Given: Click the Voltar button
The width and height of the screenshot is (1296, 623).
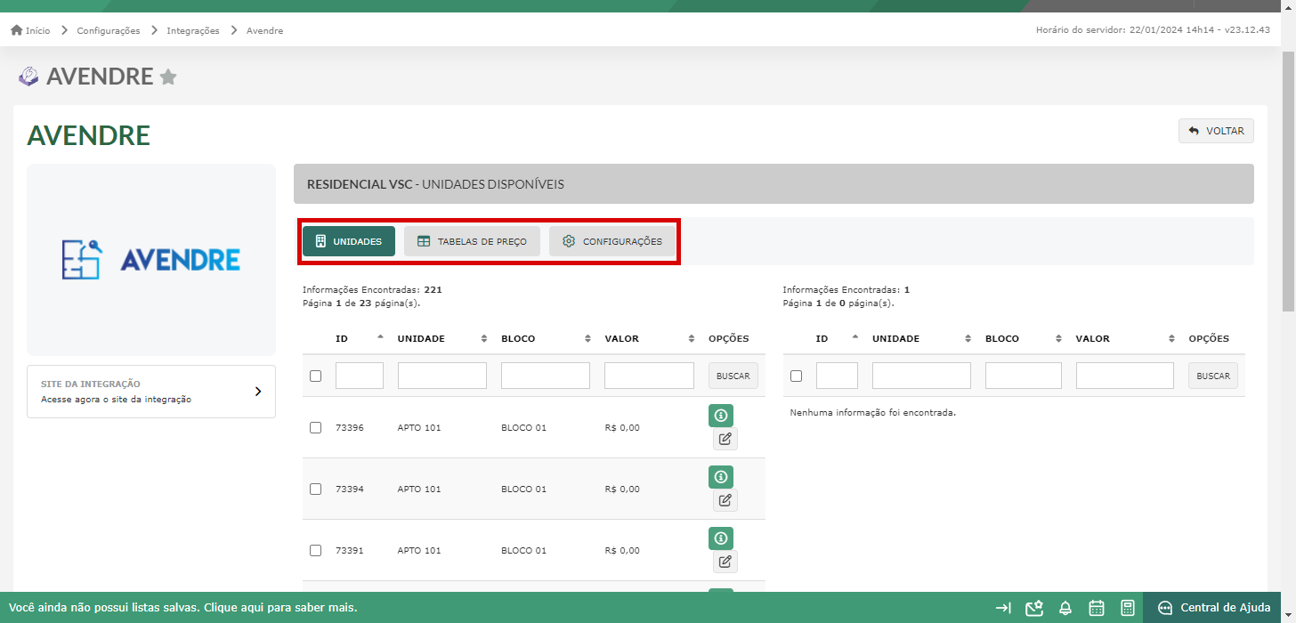Looking at the screenshot, I should pos(1216,131).
